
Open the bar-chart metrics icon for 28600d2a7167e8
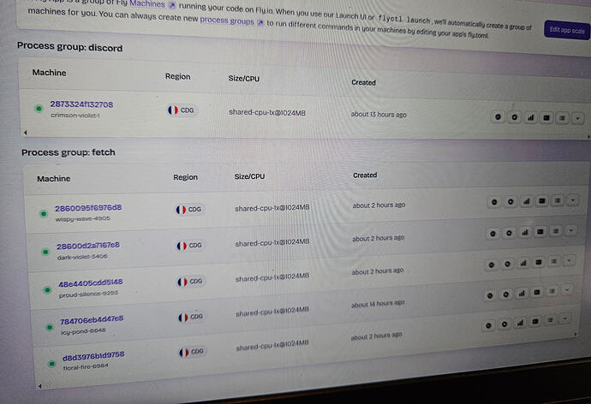point(525,232)
